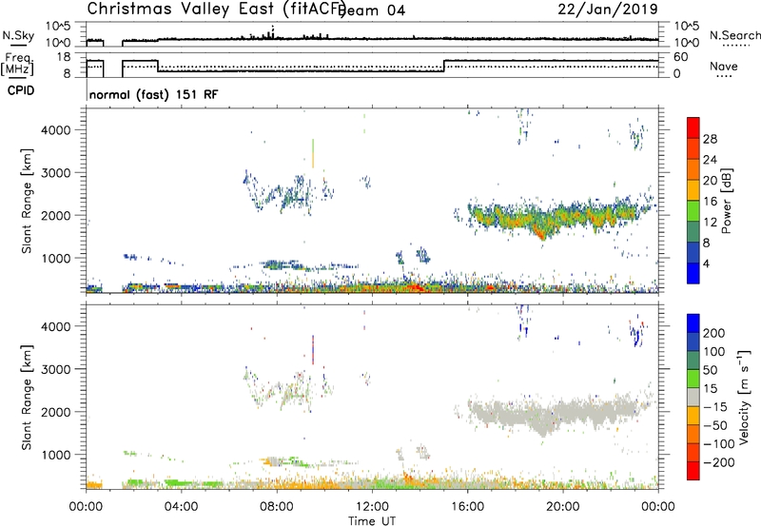Click the '-200' value on Velocity scale

pos(718,462)
